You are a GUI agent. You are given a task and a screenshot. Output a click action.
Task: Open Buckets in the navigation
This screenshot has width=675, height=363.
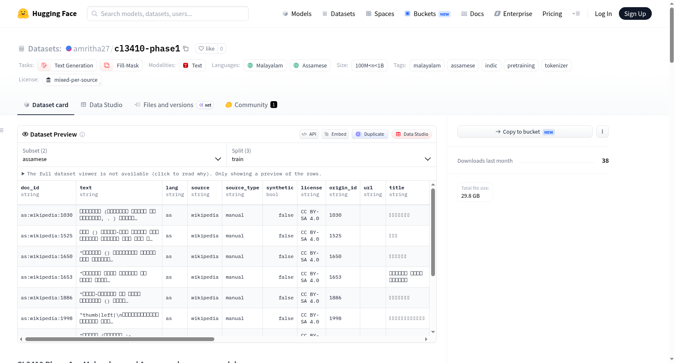pyautogui.click(x=427, y=13)
